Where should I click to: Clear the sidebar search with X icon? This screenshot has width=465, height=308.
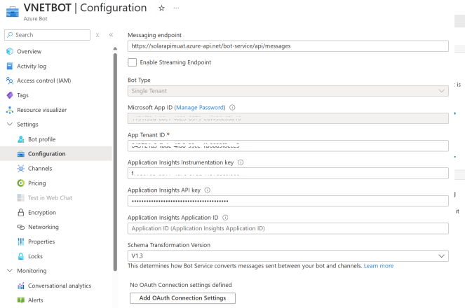point(97,35)
